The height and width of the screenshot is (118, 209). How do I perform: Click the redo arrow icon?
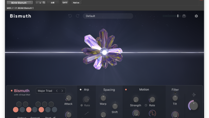[78, 16]
